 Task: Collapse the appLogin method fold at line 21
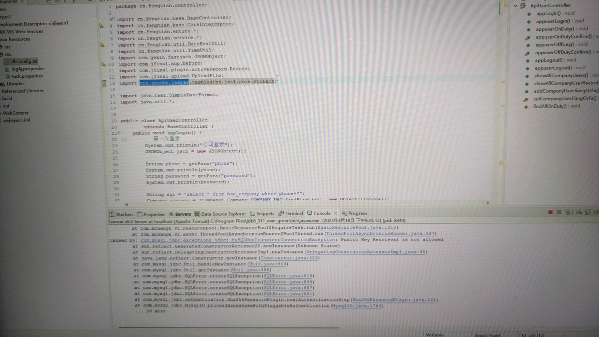click(119, 133)
